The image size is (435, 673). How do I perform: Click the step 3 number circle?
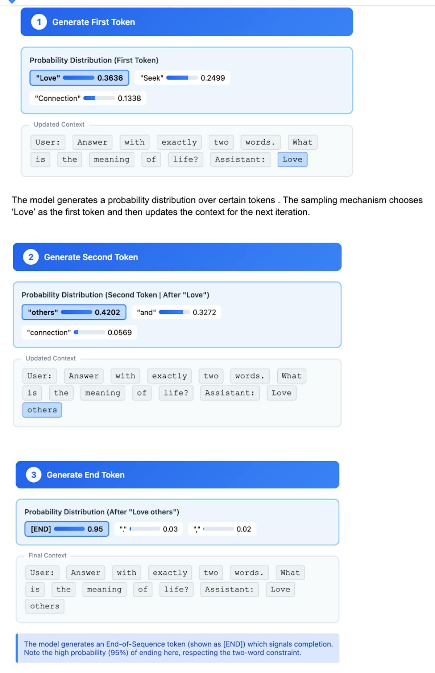click(x=33, y=475)
